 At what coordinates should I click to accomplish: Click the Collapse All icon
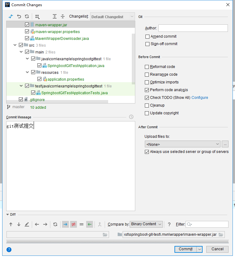click(63, 16)
